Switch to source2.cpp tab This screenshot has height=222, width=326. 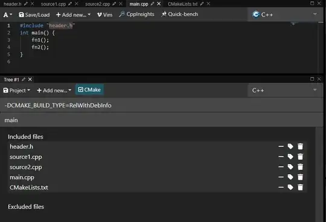coord(98,4)
